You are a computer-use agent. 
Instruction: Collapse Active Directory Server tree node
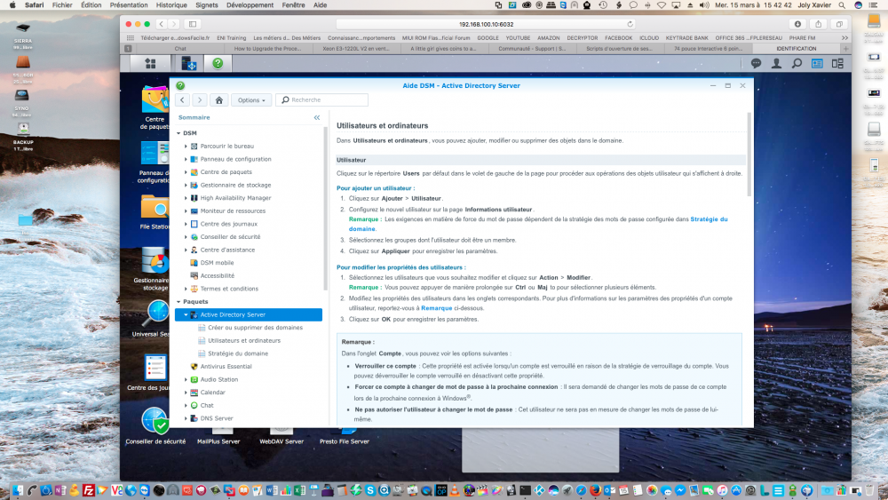(x=186, y=315)
